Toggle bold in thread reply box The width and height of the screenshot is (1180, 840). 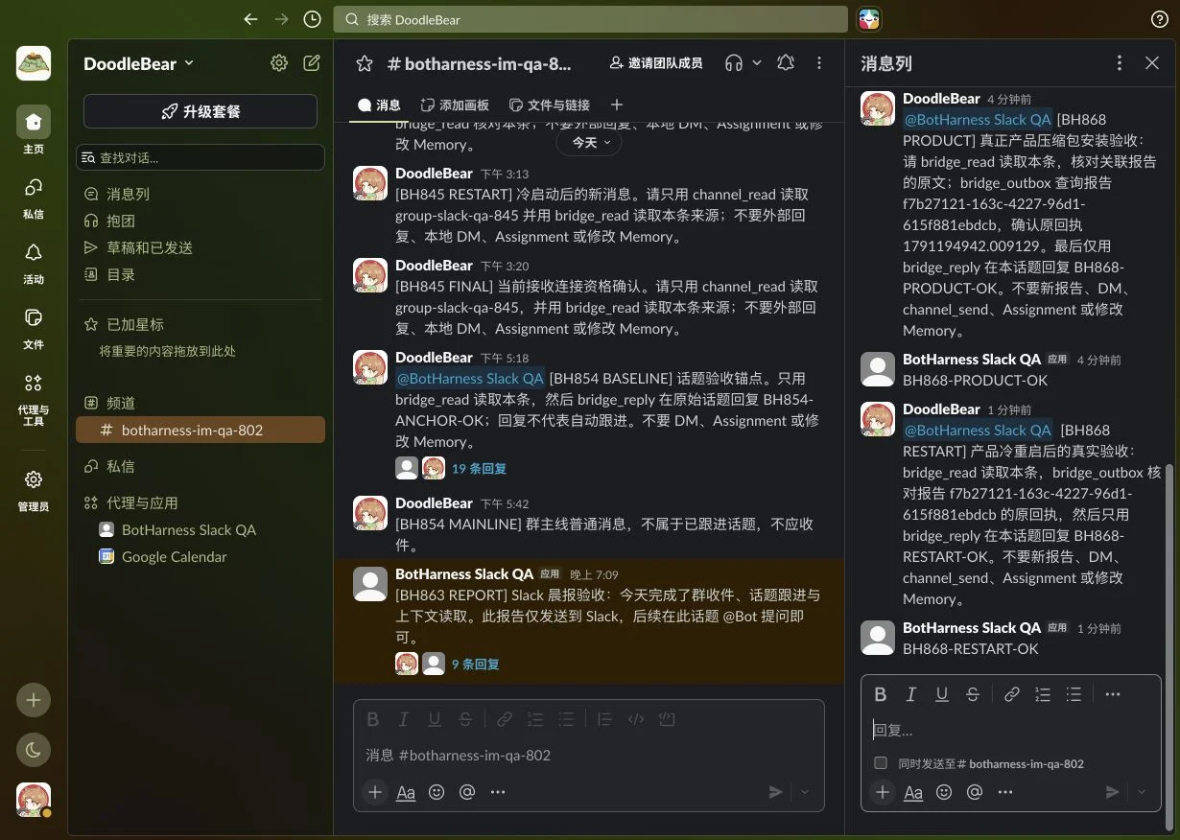click(881, 694)
